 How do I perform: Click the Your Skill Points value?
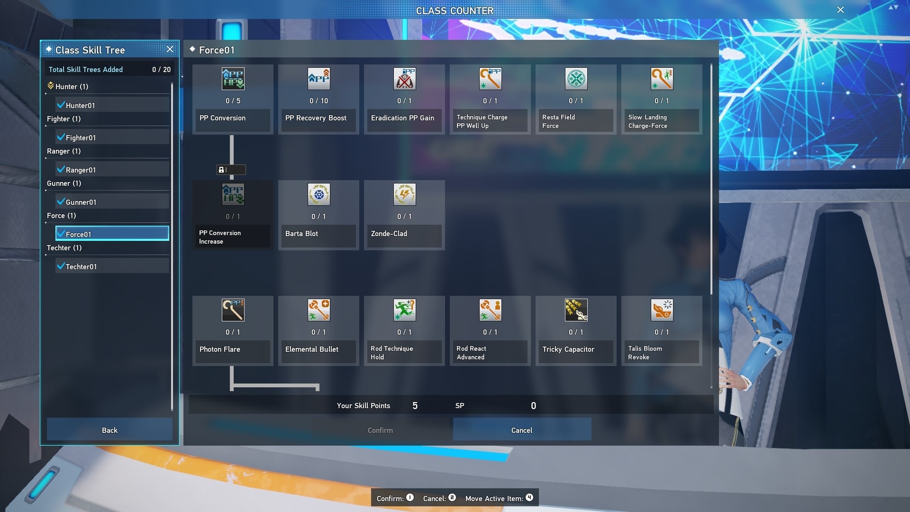point(415,406)
